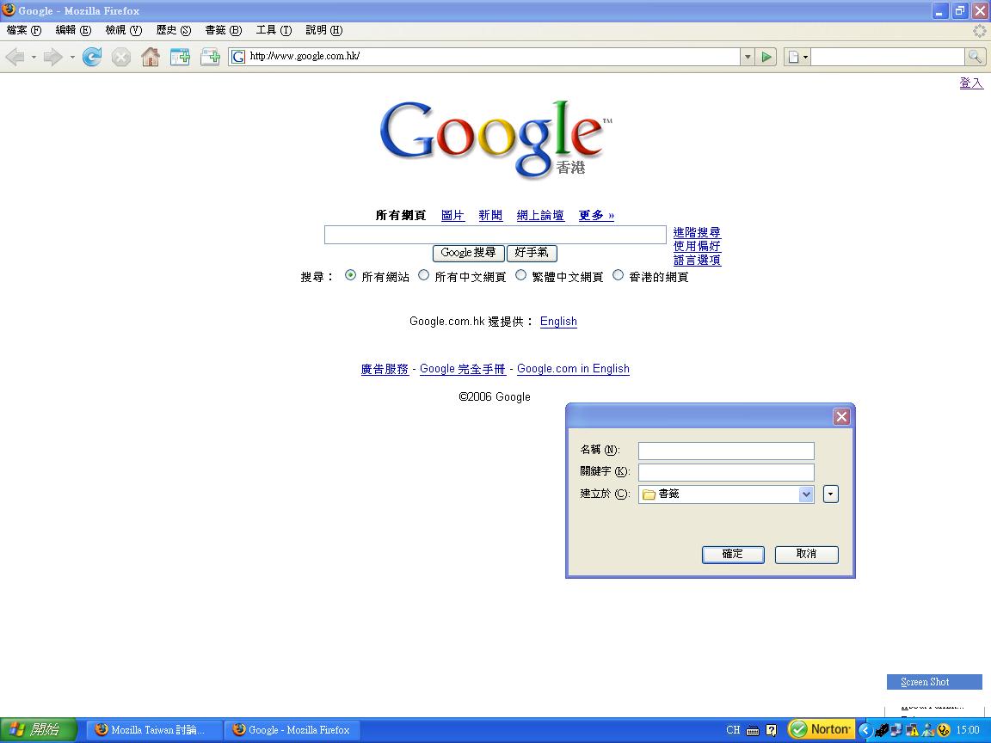Viewport: 991px width, 743px height.
Task: Open the 建立於 folder combo box
Action: point(726,494)
